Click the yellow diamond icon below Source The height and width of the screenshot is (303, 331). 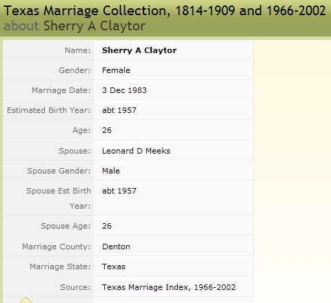pyautogui.click(x=26, y=300)
